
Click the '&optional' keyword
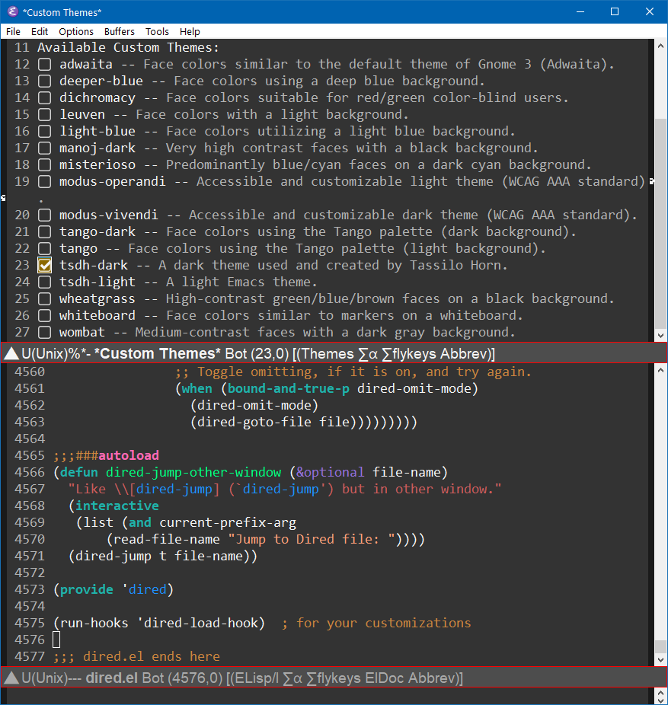pyautogui.click(x=330, y=473)
